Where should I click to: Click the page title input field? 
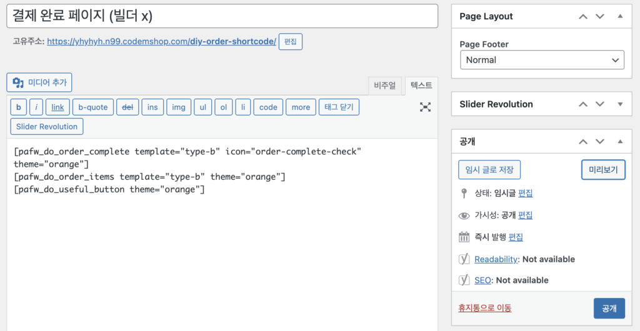point(222,16)
